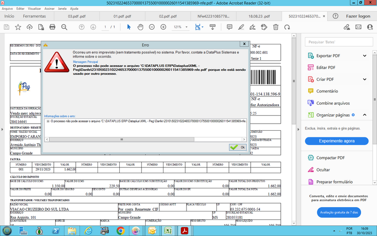Click the Zoom out minus icon

click(152, 27)
